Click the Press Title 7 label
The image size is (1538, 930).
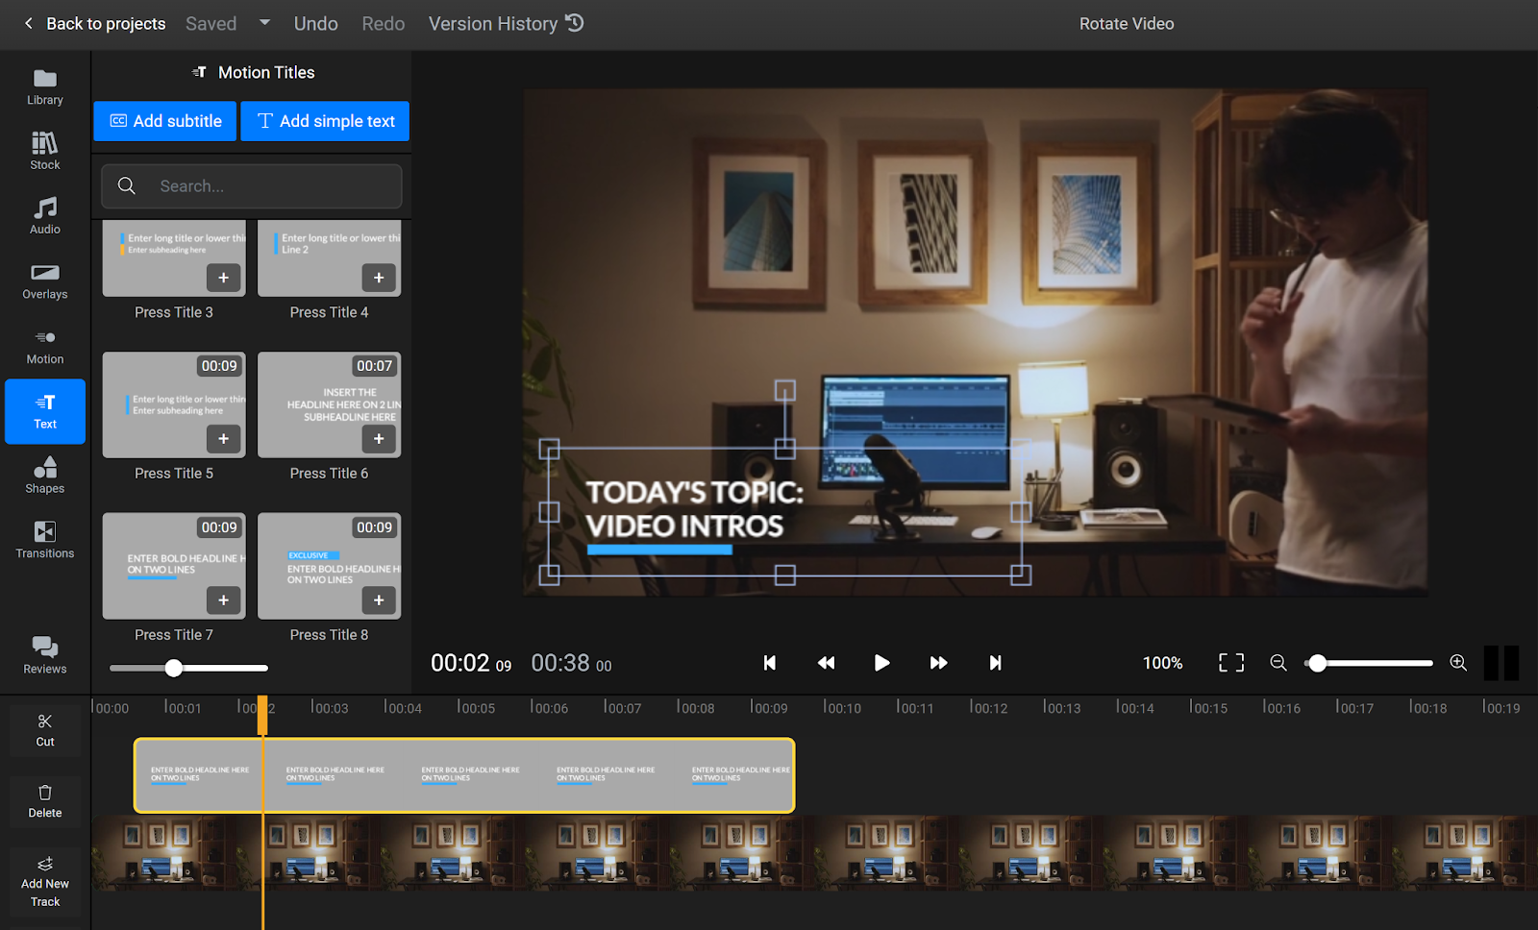point(174,635)
